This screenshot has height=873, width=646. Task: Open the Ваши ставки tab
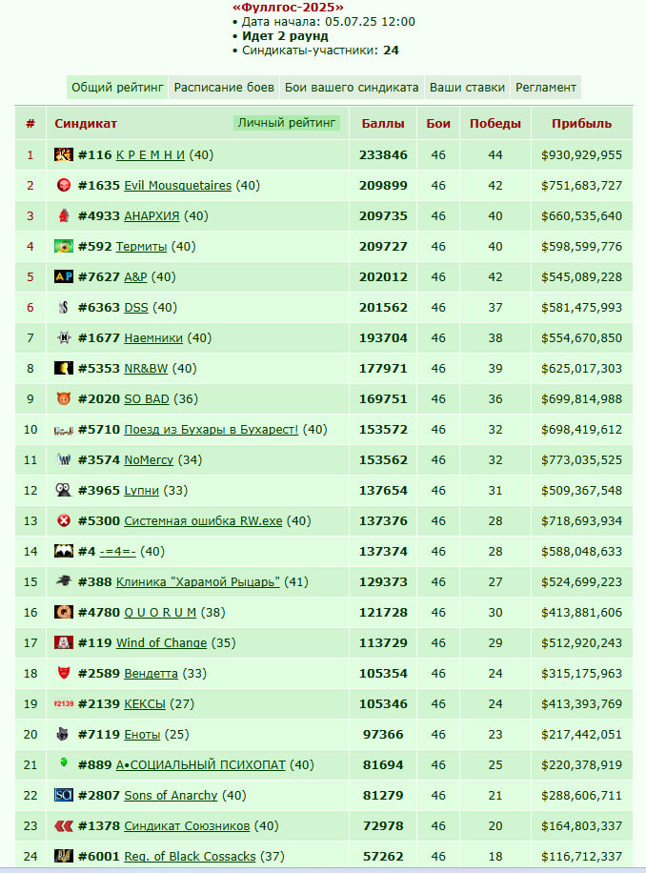[467, 88]
